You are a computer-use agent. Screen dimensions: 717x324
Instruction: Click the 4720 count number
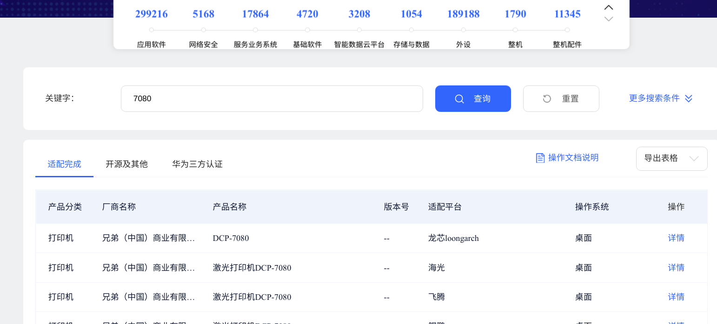(307, 14)
